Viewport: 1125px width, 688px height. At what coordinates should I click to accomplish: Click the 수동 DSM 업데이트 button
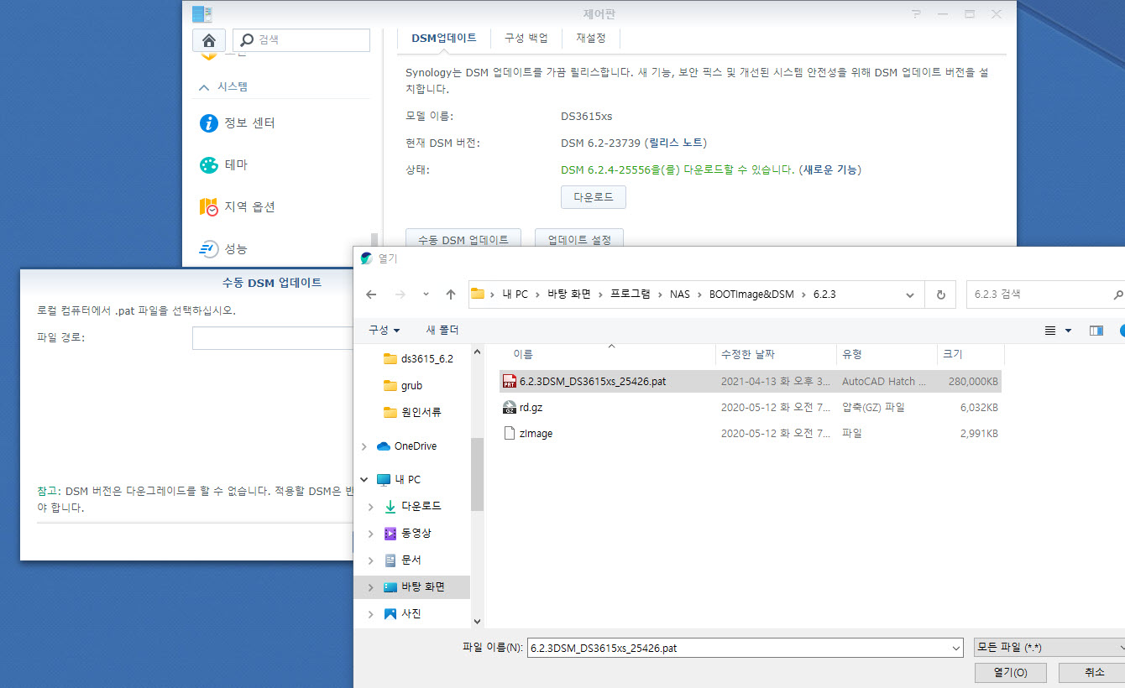pyautogui.click(x=463, y=239)
